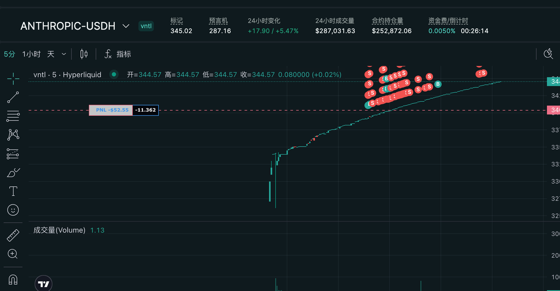
Task: Expand the timeframe dropdown arrow
Action: 64,54
